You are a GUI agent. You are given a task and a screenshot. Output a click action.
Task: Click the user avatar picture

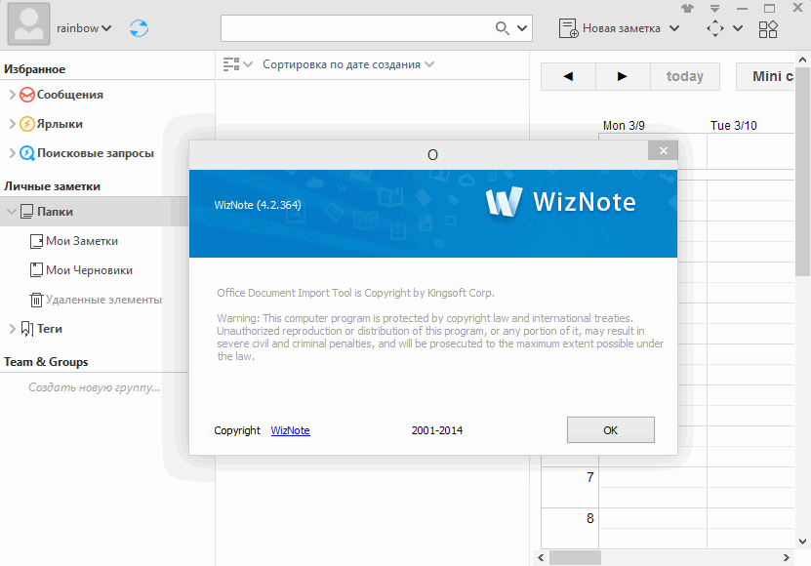coord(28,23)
